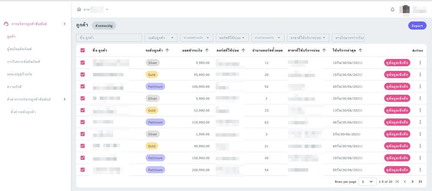Expand the ตั้งค่าการบริหารลูกค้าสัมพันธ์ sidebar chevron
The height and width of the screenshot is (191, 432).
[65, 99]
